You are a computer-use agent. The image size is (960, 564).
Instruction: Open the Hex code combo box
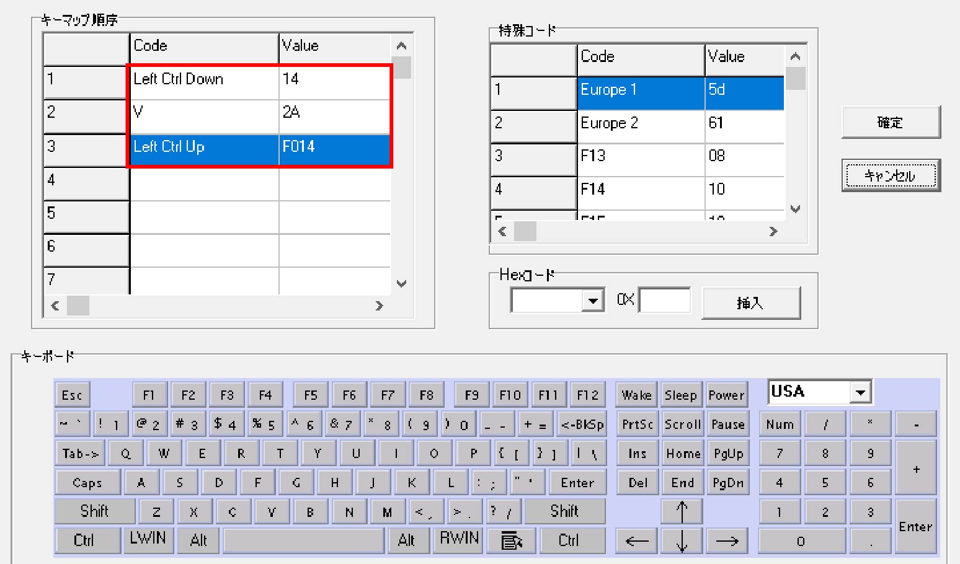592,301
